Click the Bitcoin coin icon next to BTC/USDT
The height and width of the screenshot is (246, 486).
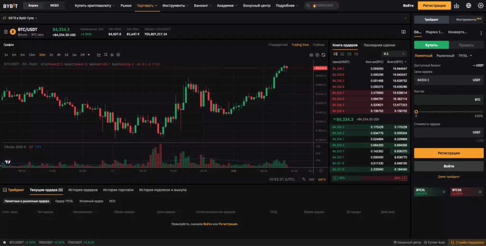pyautogui.click(x=13, y=32)
